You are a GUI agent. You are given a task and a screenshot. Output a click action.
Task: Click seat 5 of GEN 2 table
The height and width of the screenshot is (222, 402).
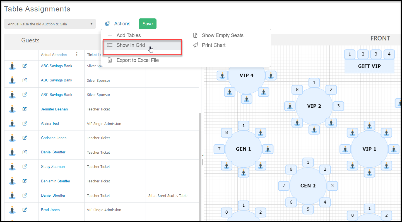(308, 209)
